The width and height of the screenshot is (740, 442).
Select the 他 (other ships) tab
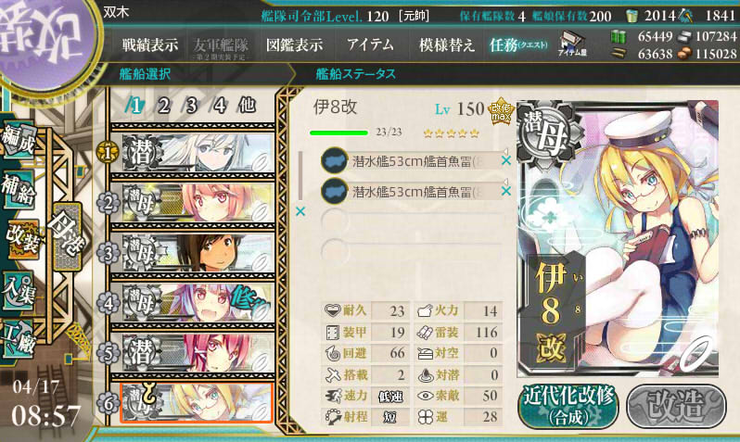(248, 106)
